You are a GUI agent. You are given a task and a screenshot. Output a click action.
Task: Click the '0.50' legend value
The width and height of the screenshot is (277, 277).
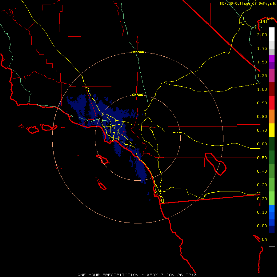pyautogui.click(x=262, y=158)
